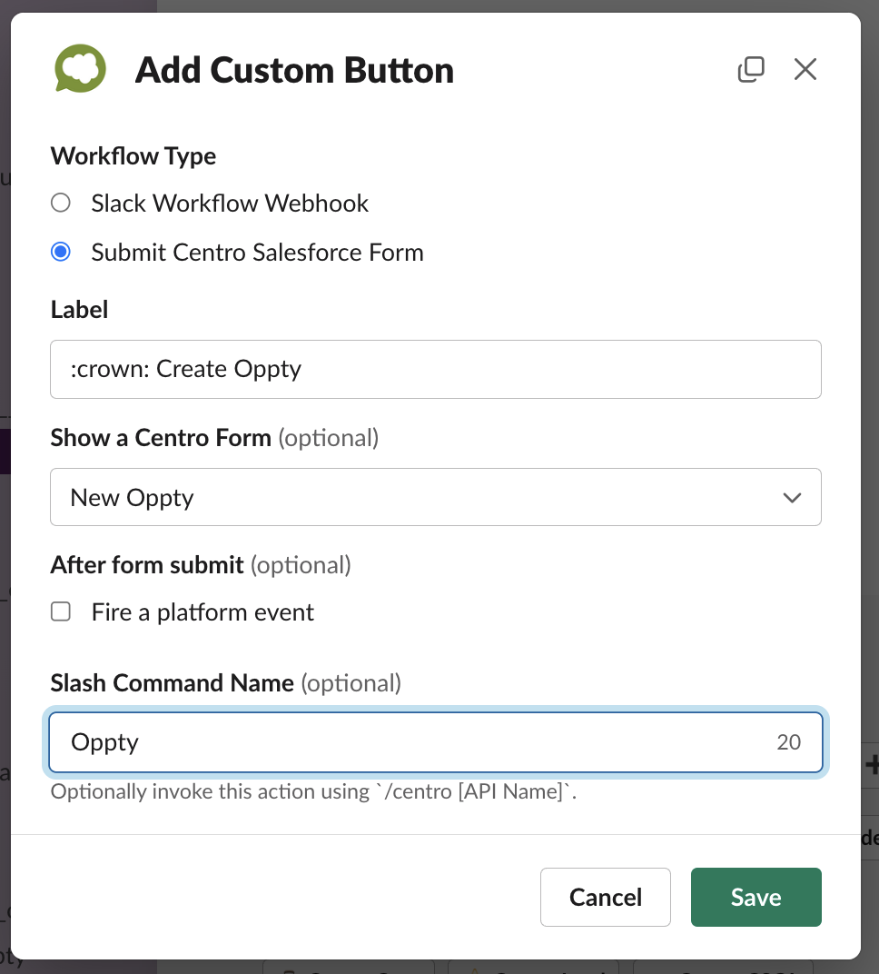Click the Centro app logo icon

click(x=80, y=69)
